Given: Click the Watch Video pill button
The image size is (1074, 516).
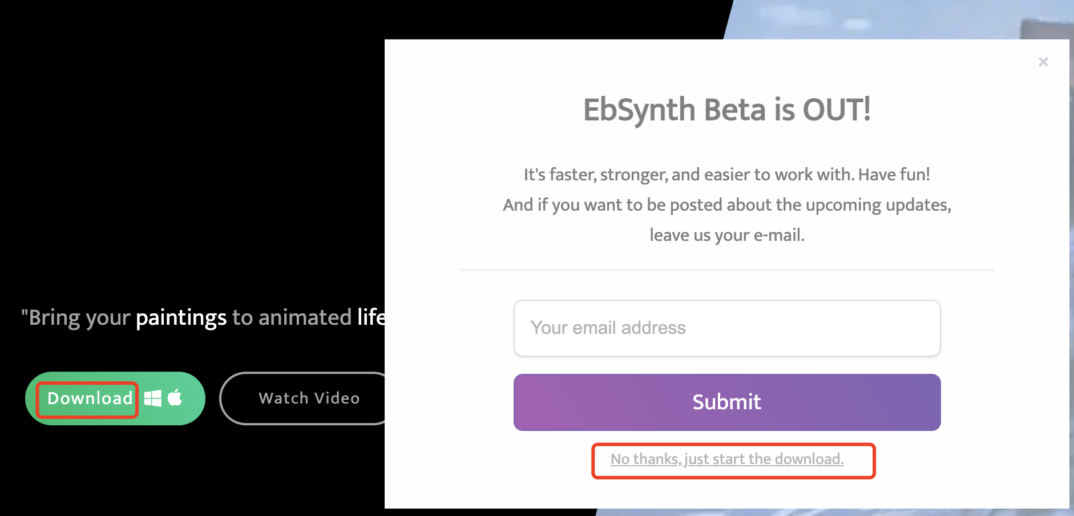Looking at the screenshot, I should [309, 398].
